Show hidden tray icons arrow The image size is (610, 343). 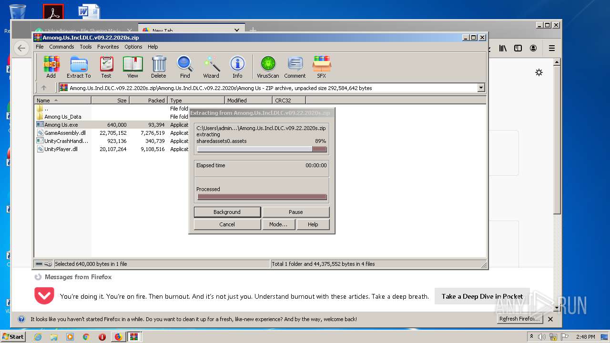[x=531, y=337]
